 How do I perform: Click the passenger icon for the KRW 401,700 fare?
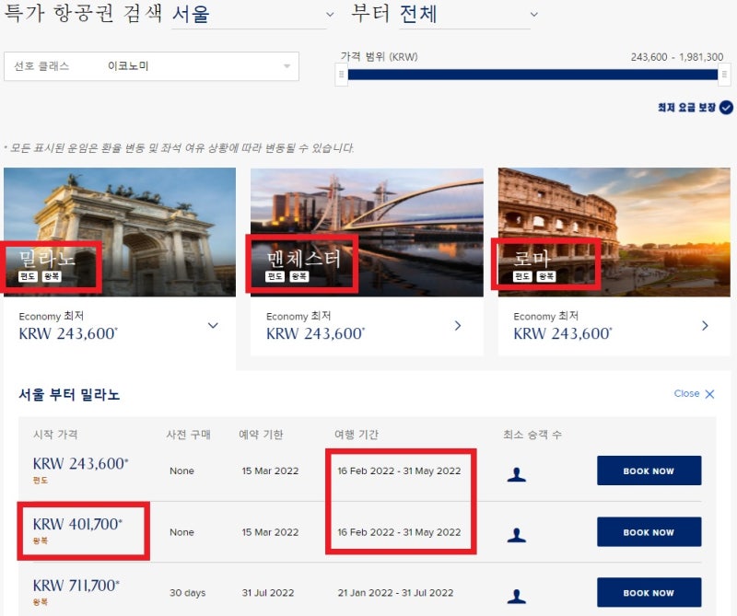point(517,532)
